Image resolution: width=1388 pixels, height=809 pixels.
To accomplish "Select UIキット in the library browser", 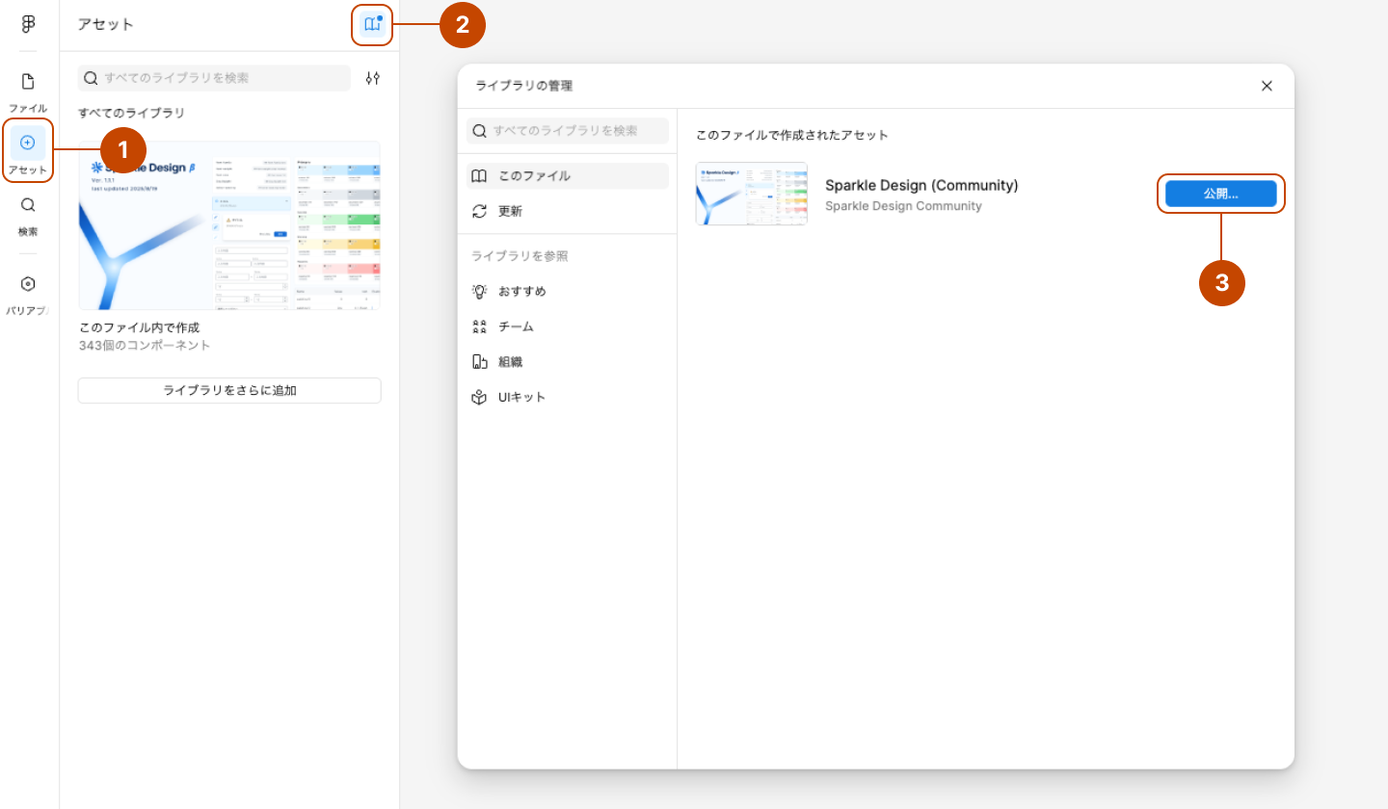I will (x=567, y=397).
